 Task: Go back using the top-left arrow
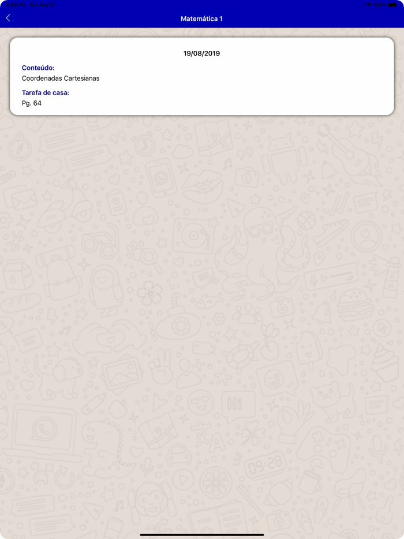(8, 18)
